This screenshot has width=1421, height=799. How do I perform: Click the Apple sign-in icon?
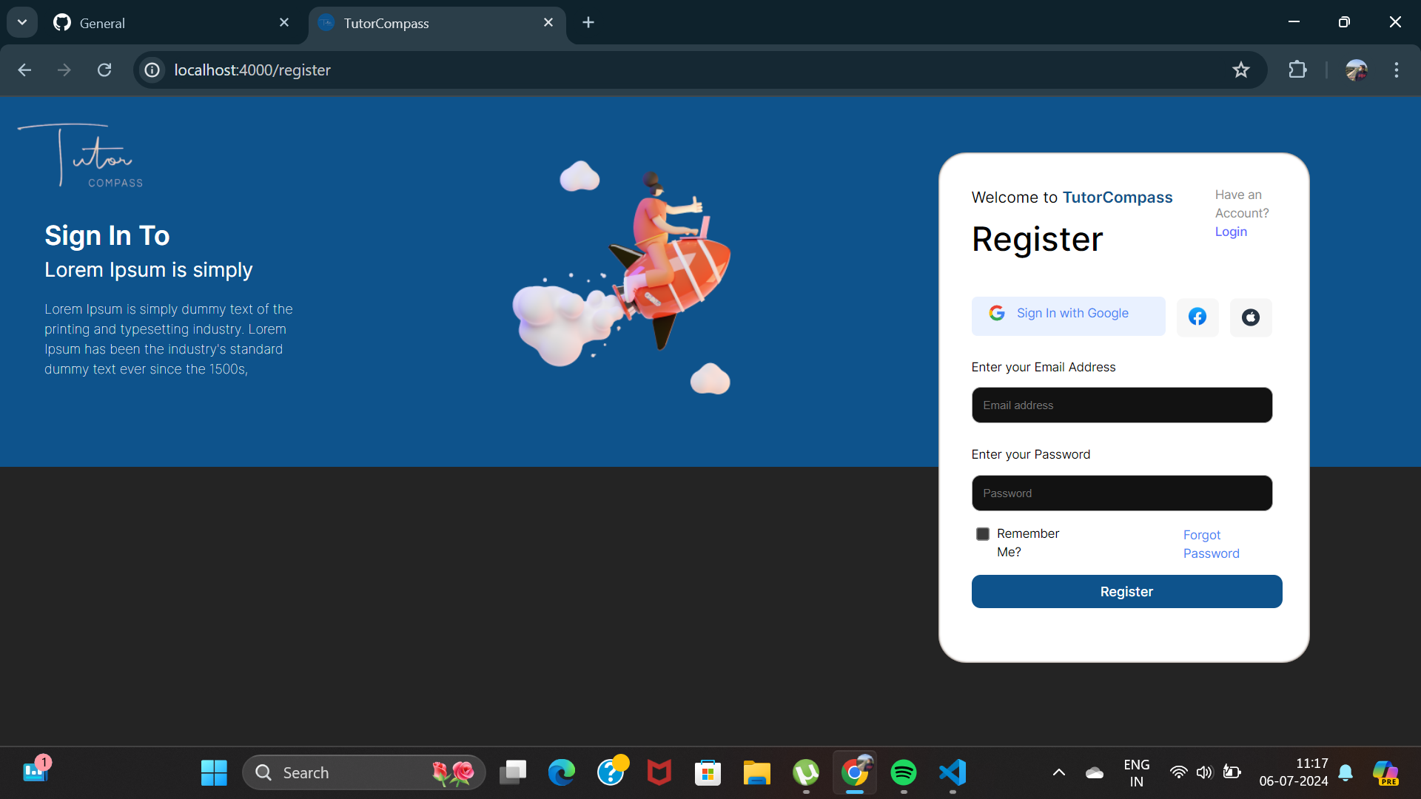pyautogui.click(x=1250, y=317)
